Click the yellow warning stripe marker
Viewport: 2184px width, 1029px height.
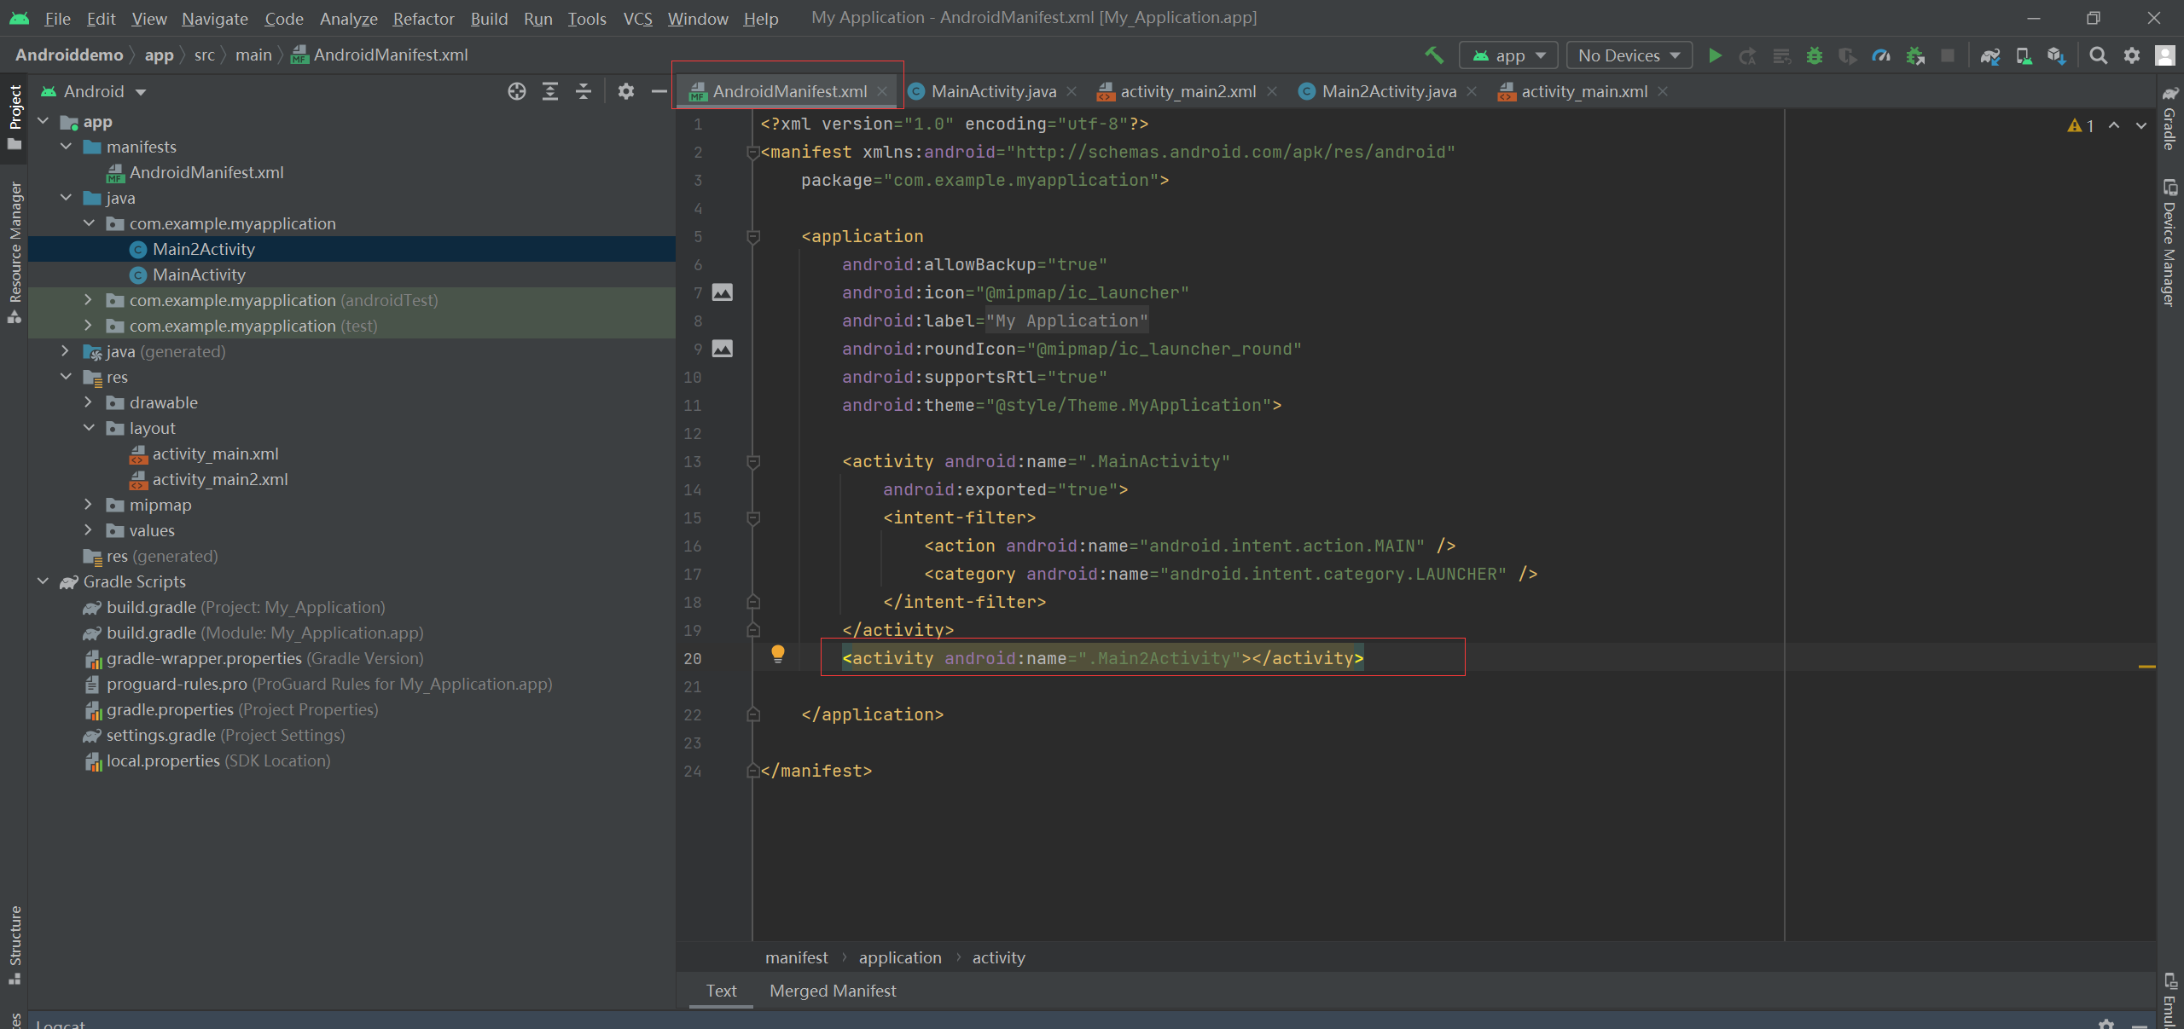coord(2146,666)
